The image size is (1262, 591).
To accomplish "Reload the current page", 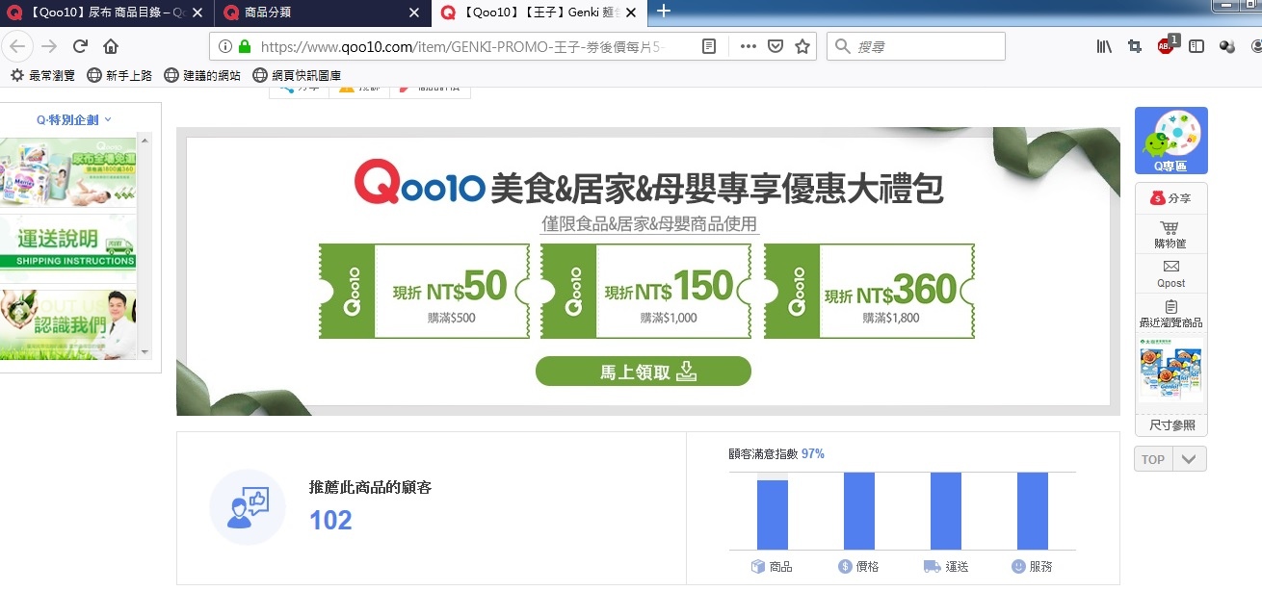I will 81,46.
